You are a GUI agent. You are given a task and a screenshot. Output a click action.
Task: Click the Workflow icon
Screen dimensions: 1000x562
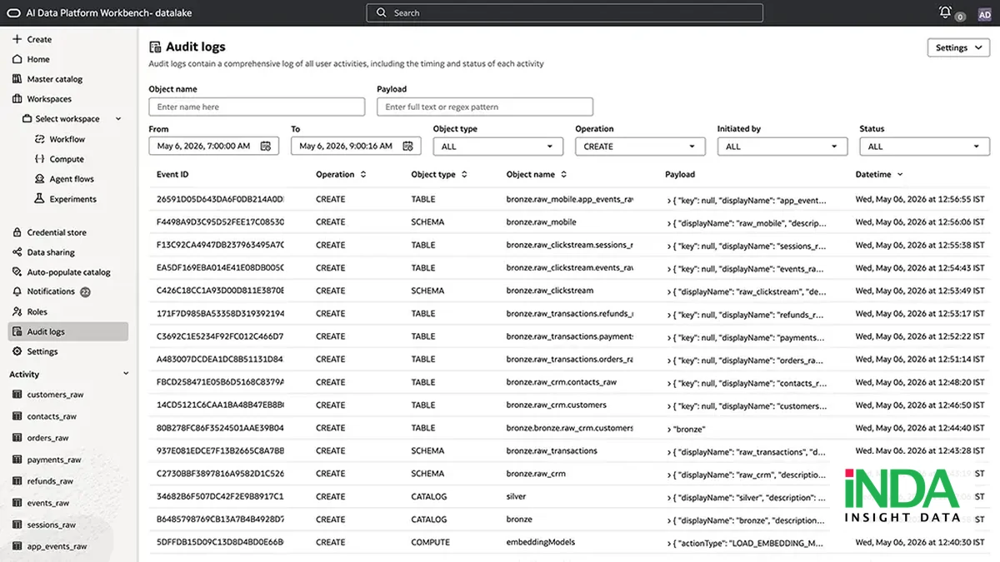click(40, 139)
